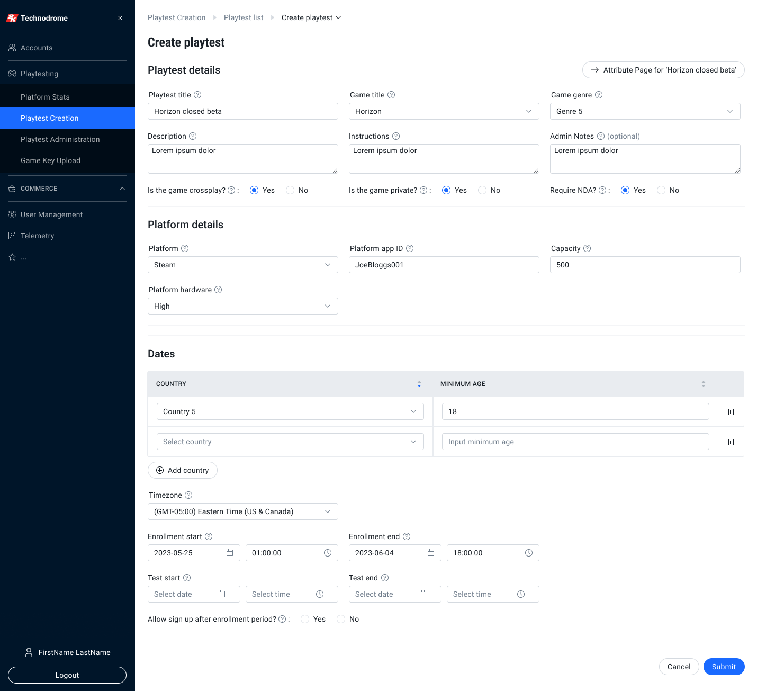The height and width of the screenshot is (691, 757).
Task: Open the Create playtest breadcrumb dropdown
Action: point(311,17)
